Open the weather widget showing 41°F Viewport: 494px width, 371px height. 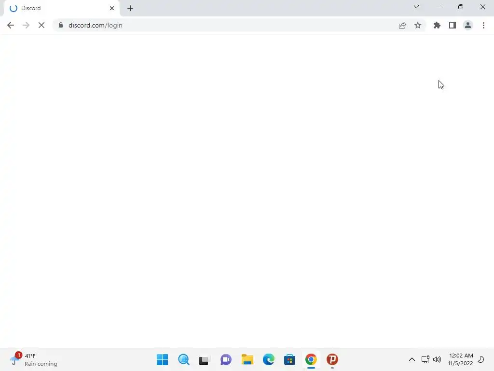click(33, 359)
